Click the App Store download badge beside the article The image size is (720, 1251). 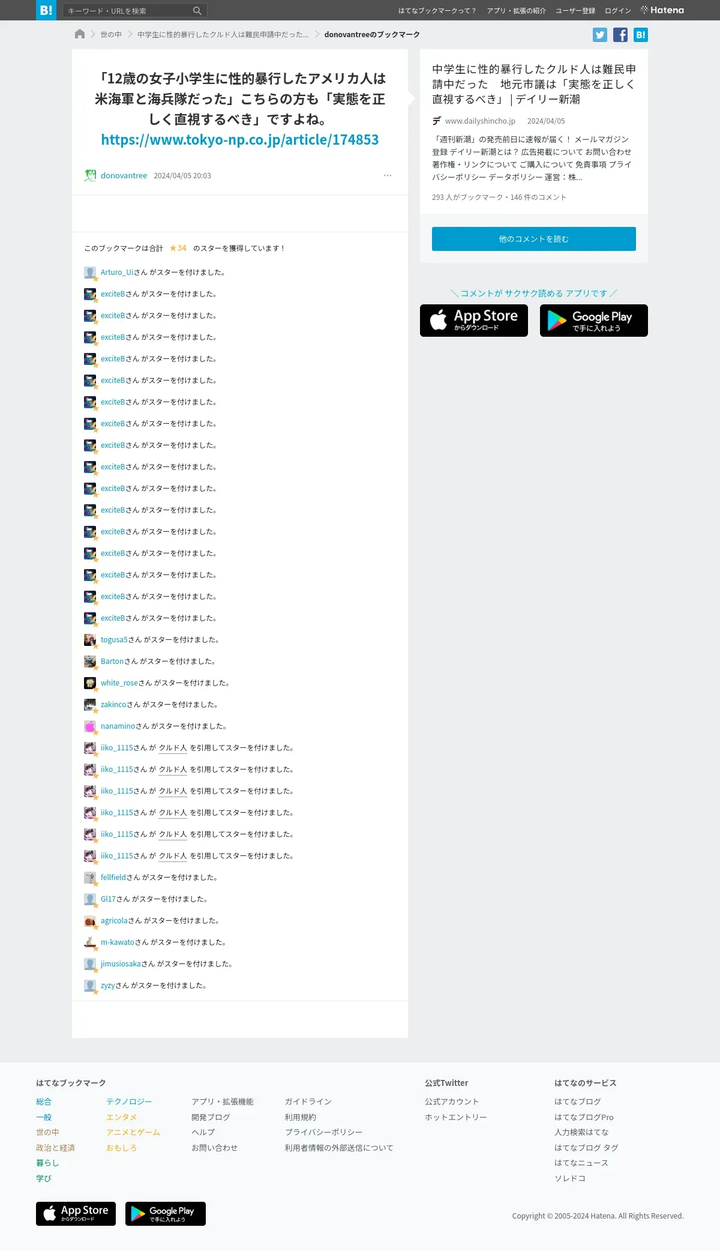[474, 321]
